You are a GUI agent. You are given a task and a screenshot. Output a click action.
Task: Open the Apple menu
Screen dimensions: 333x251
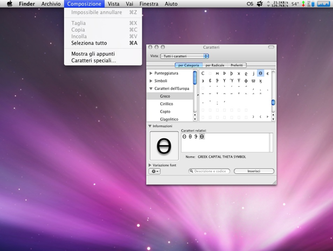tap(10, 4)
